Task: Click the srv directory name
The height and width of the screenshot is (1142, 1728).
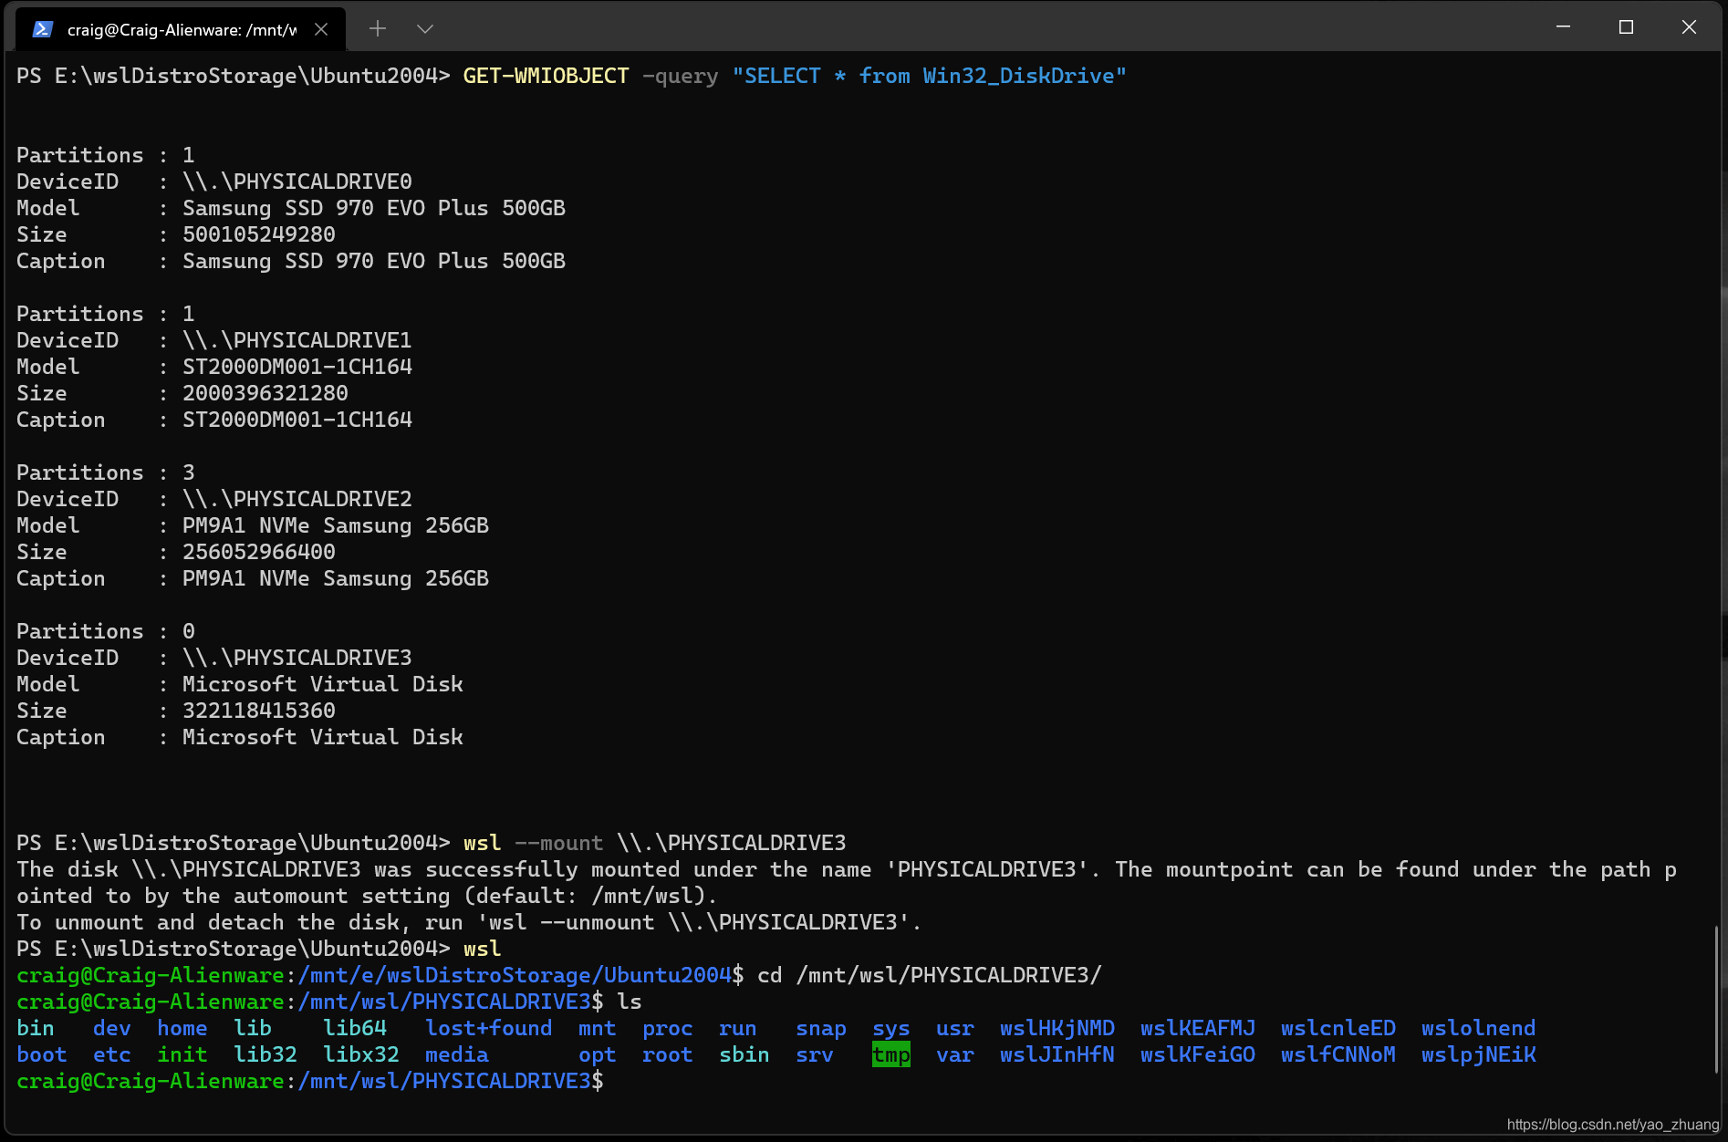Action: coord(815,1054)
